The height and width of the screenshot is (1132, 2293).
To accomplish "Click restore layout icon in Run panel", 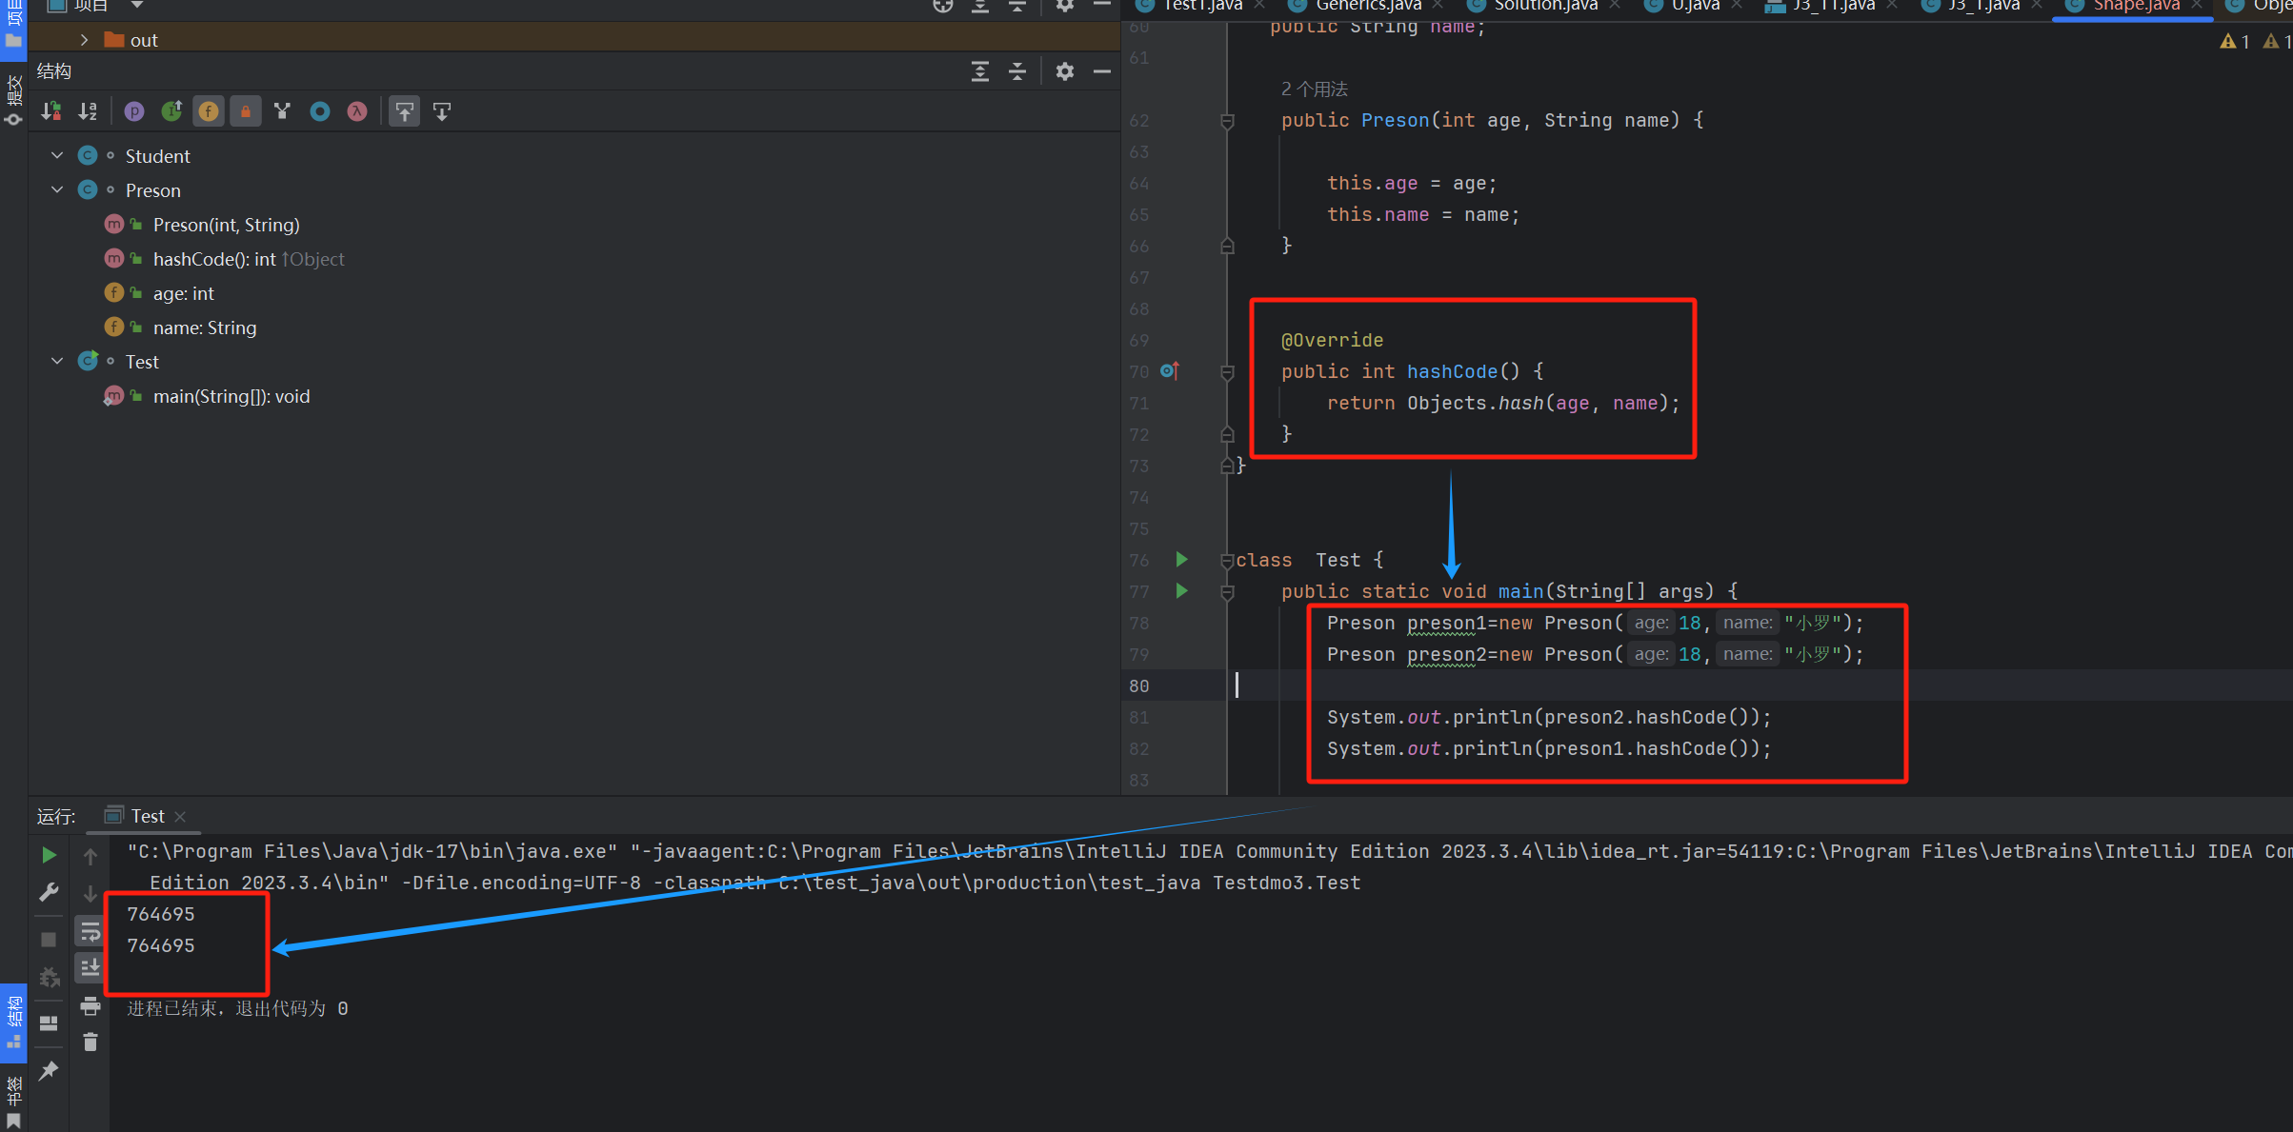I will pos(49,1023).
